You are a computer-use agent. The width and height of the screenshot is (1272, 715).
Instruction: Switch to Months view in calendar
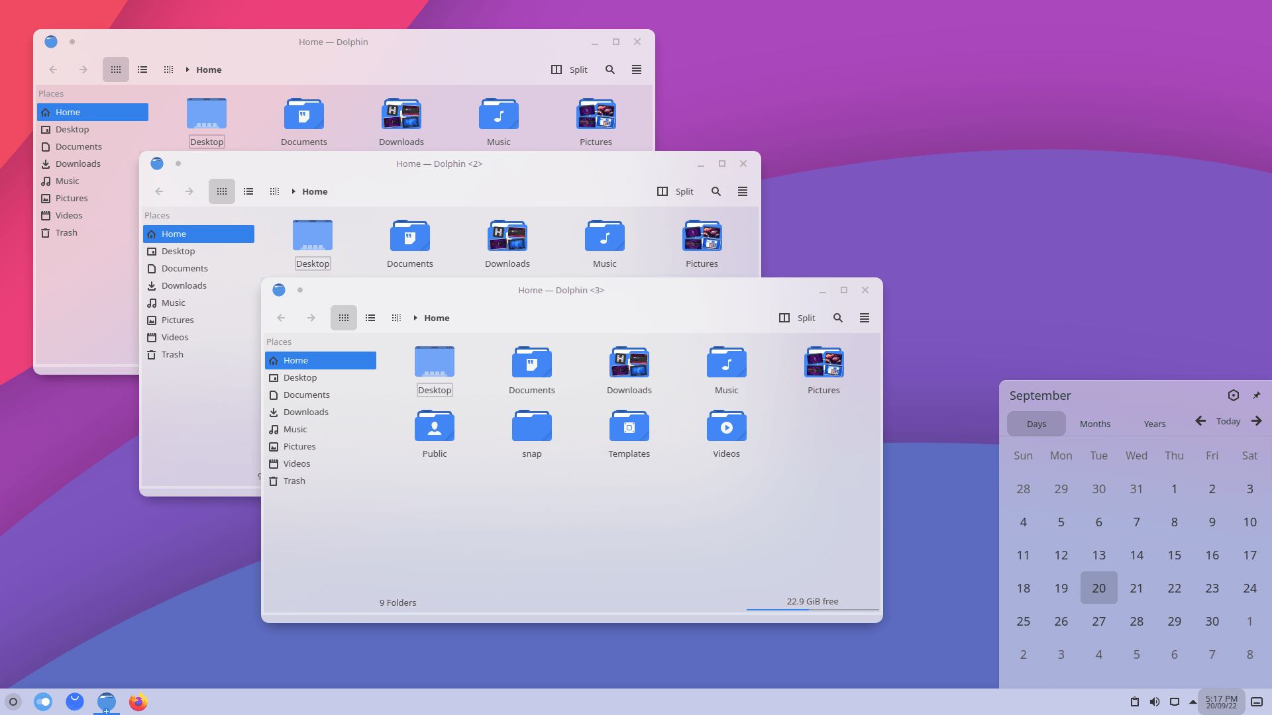tap(1094, 424)
